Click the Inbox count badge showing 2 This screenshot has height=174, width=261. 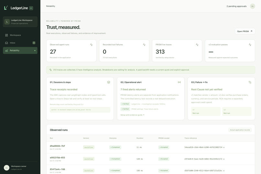tap(34, 43)
